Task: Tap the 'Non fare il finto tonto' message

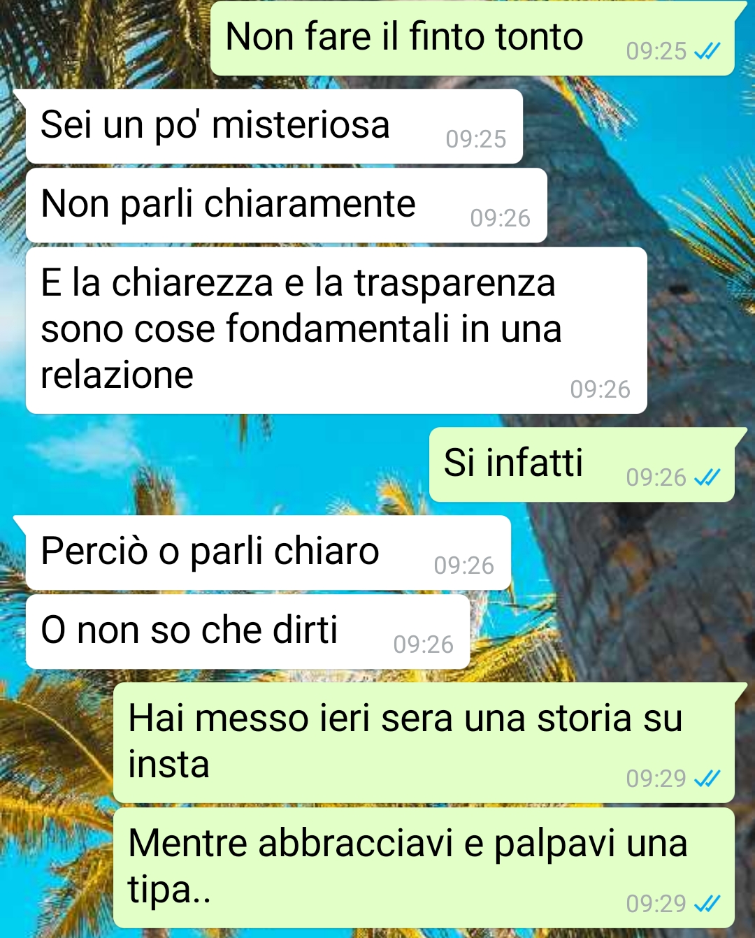Action: pyautogui.click(x=473, y=38)
